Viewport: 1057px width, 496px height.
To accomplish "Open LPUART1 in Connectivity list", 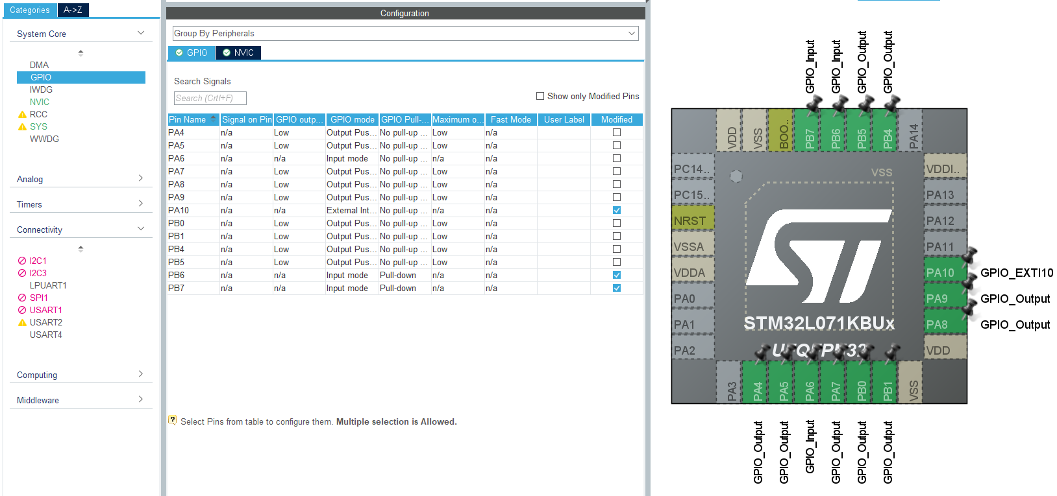I will click(48, 285).
